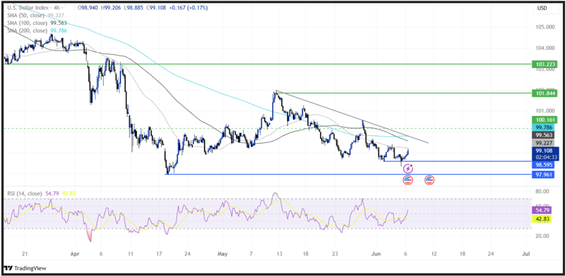Image resolution: width=566 pixels, height=276 pixels.
Task: Click the 13 date on time axis
Action: coord(279,254)
